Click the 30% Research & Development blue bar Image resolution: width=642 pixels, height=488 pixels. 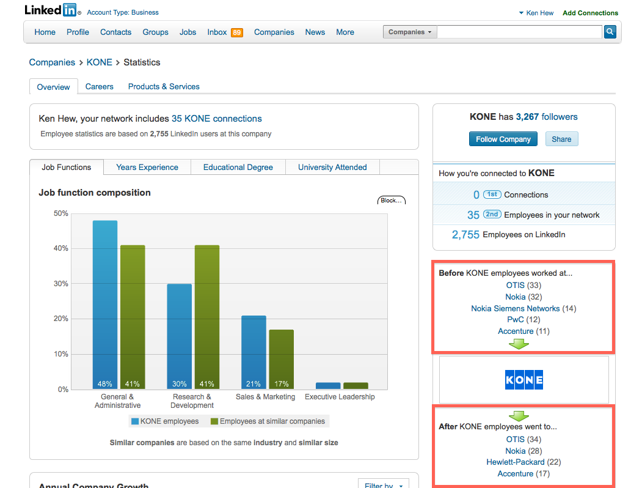tap(180, 336)
